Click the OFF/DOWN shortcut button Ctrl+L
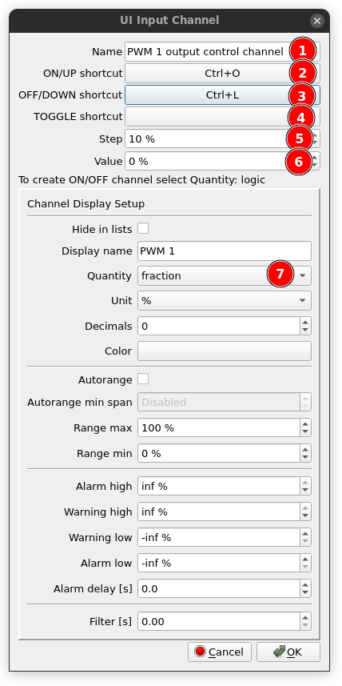This screenshot has height=686, width=342. [222, 95]
